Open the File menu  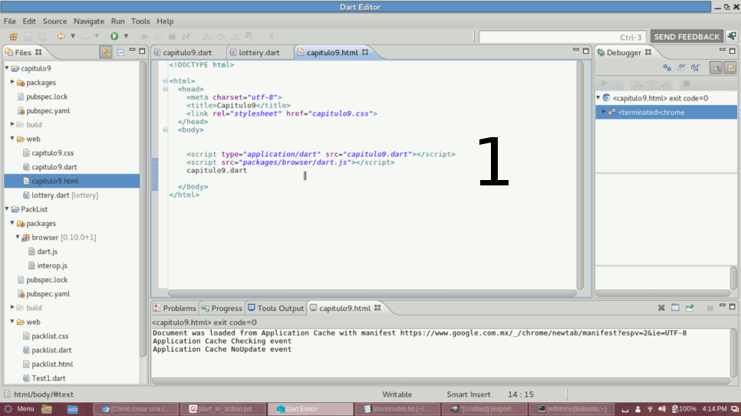(x=9, y=21)
